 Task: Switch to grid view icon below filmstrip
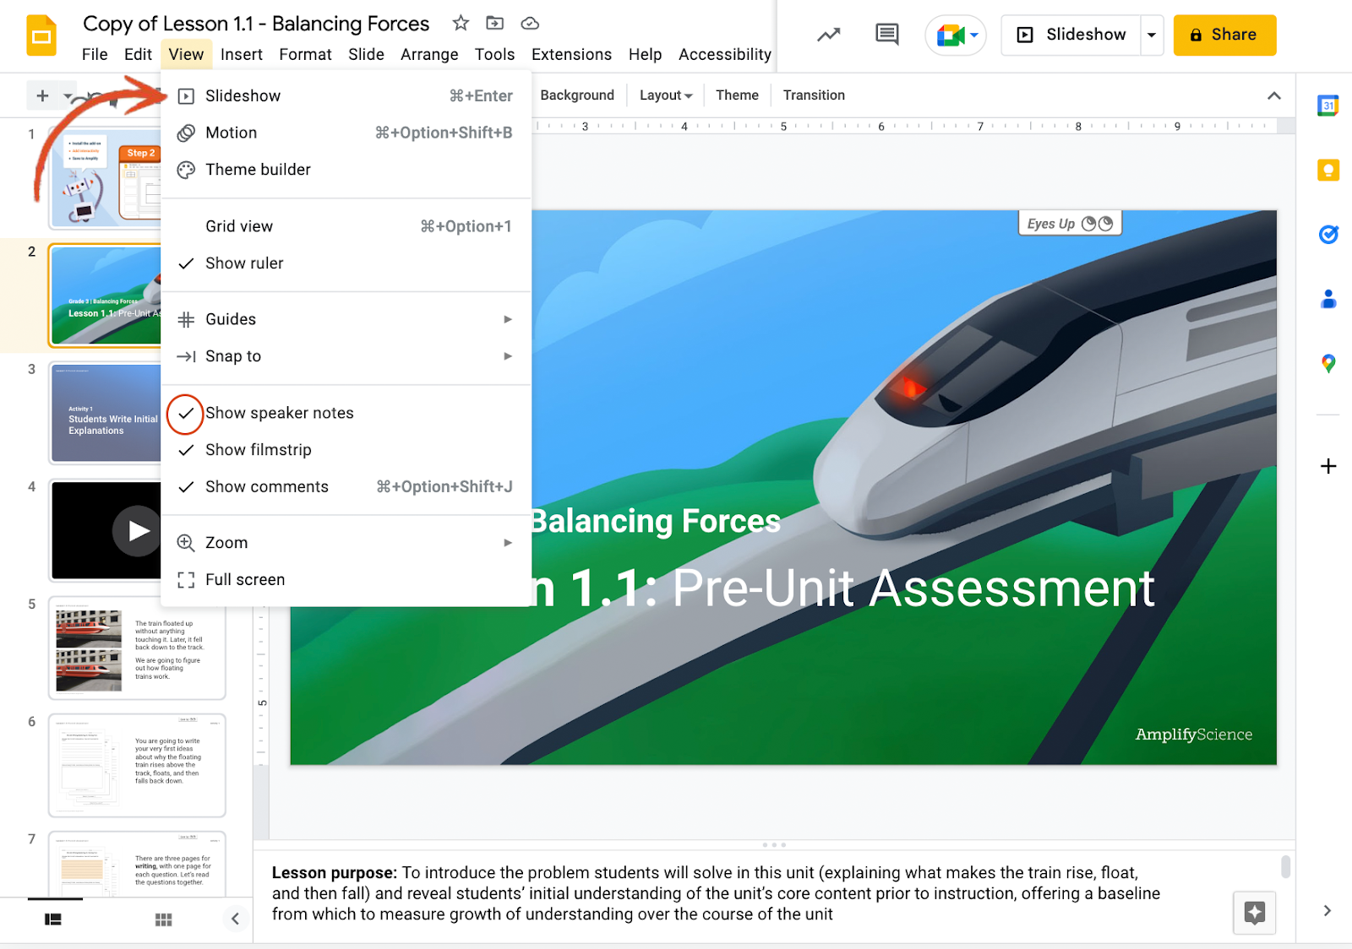pyautogui.click(x=164, y=919)
